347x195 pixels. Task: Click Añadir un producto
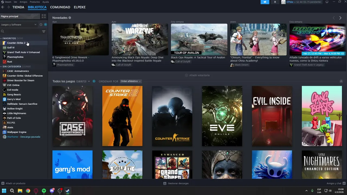point(14,183)
